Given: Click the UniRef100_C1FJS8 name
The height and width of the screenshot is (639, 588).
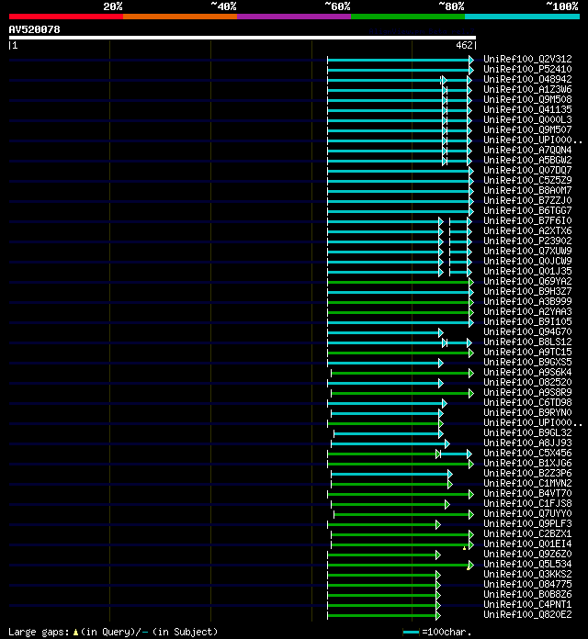Looking at the screenshot, I should [527, 503].
